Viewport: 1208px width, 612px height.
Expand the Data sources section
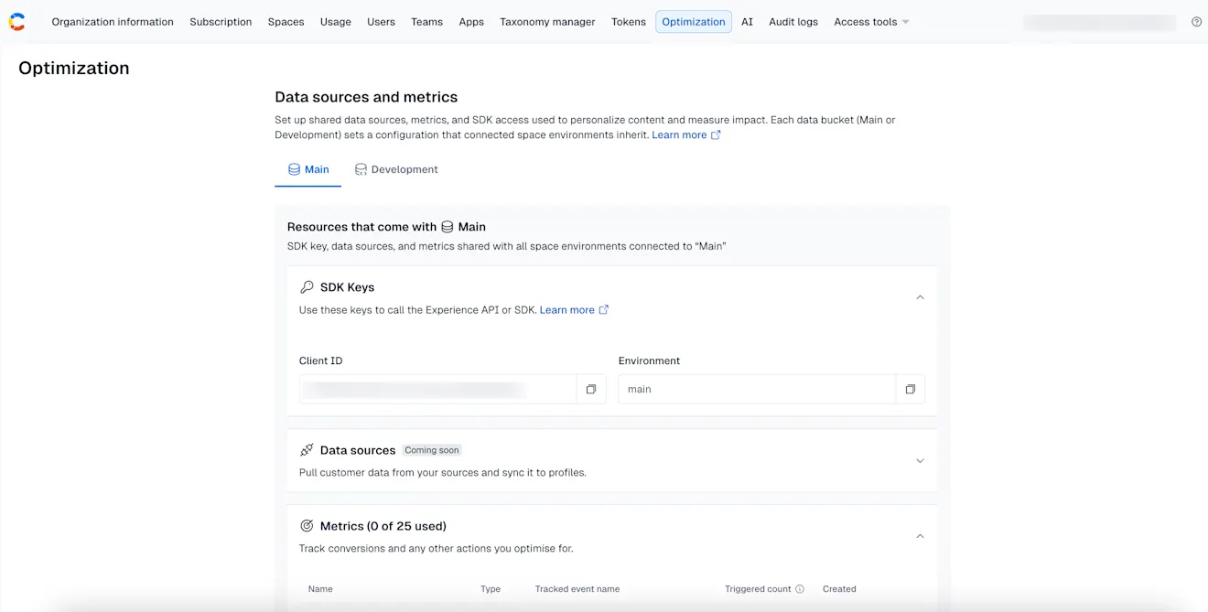(x=920, y=461)
